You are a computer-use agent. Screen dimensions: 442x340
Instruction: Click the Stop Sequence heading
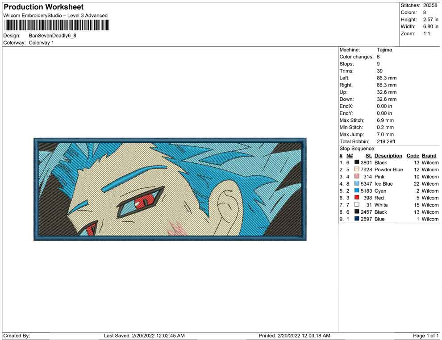point(357,149)
